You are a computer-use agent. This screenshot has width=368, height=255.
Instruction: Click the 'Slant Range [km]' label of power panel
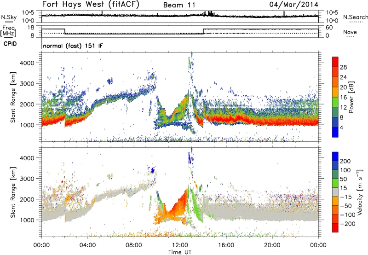point(13,97)
